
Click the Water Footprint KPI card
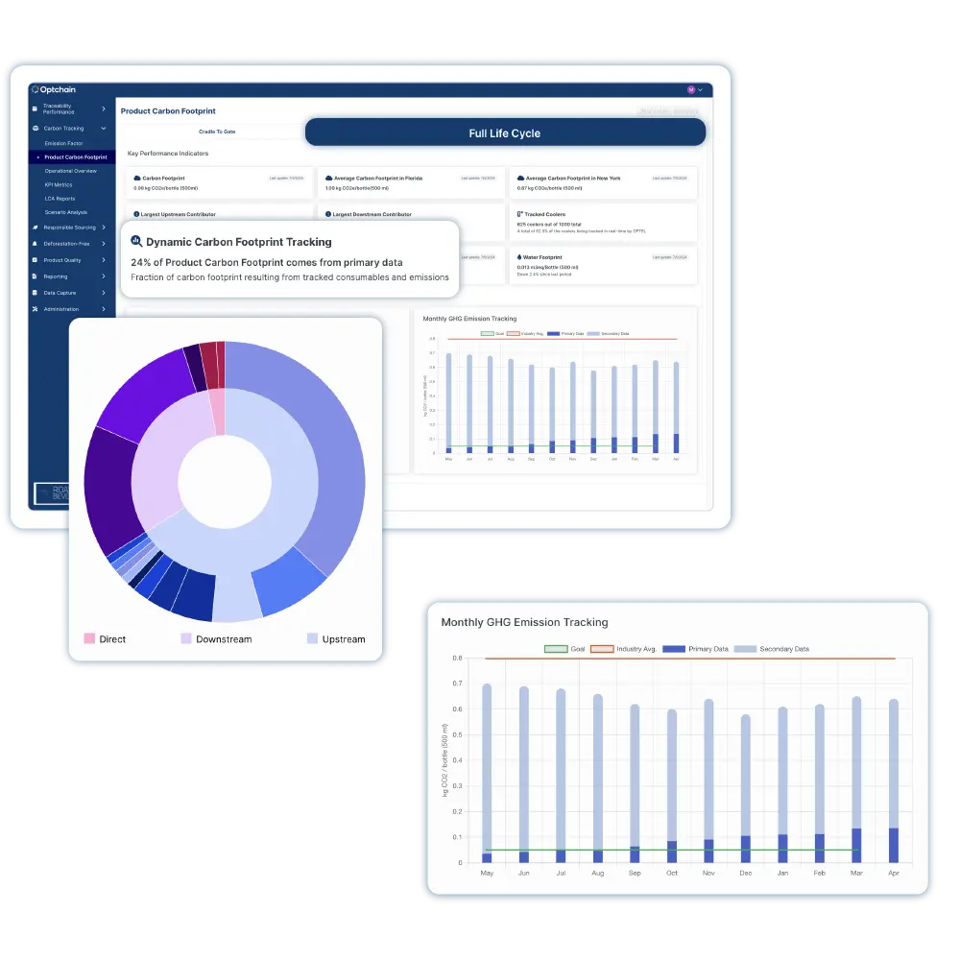point(603,266)
